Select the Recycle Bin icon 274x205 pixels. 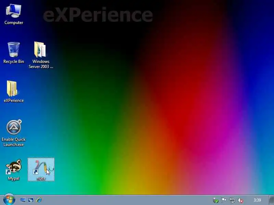14,53
